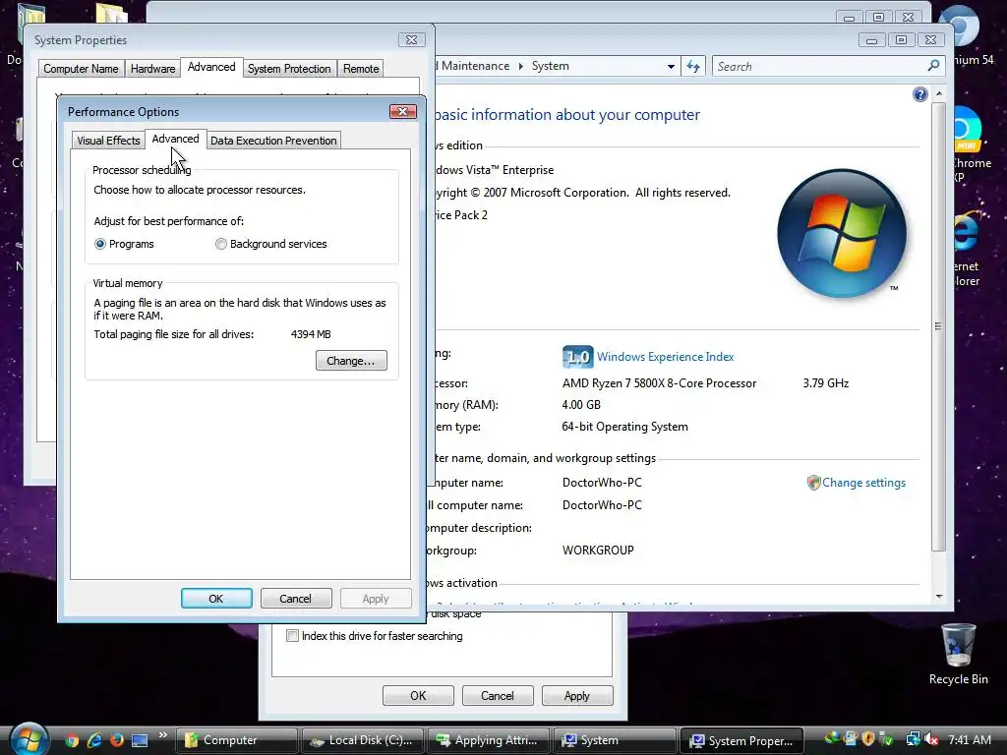Launch Chrome from Quick Launch
Viewport: 1007px width, 755px height.
point(71,740)
